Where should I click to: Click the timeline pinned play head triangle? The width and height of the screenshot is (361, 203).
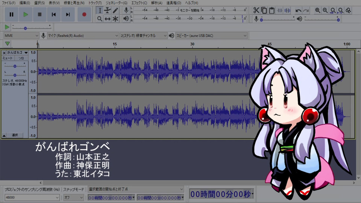tap(8, 44)
